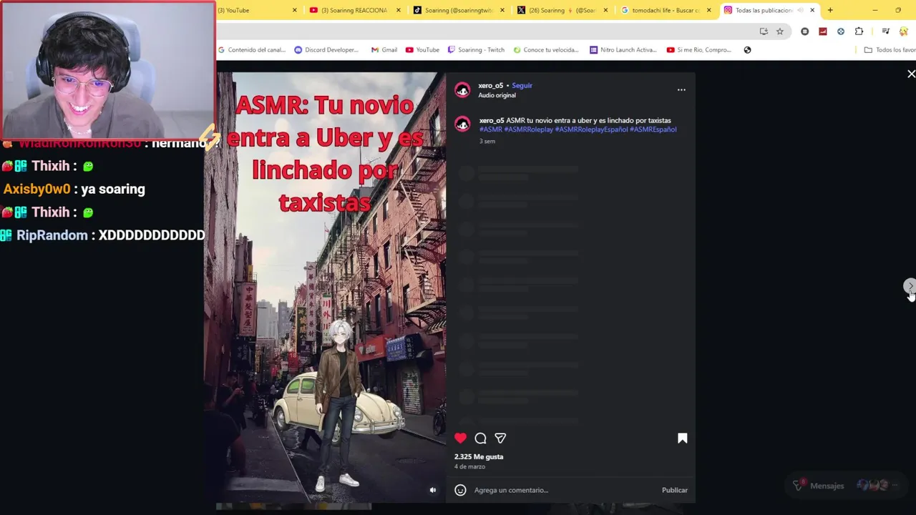The width and height of the screenshot is (916, 515).
Task: Click the Publicar button
Action: (674, 490)
